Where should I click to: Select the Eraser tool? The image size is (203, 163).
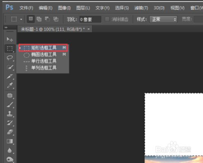pyautogui.click(x=10, y=132)
